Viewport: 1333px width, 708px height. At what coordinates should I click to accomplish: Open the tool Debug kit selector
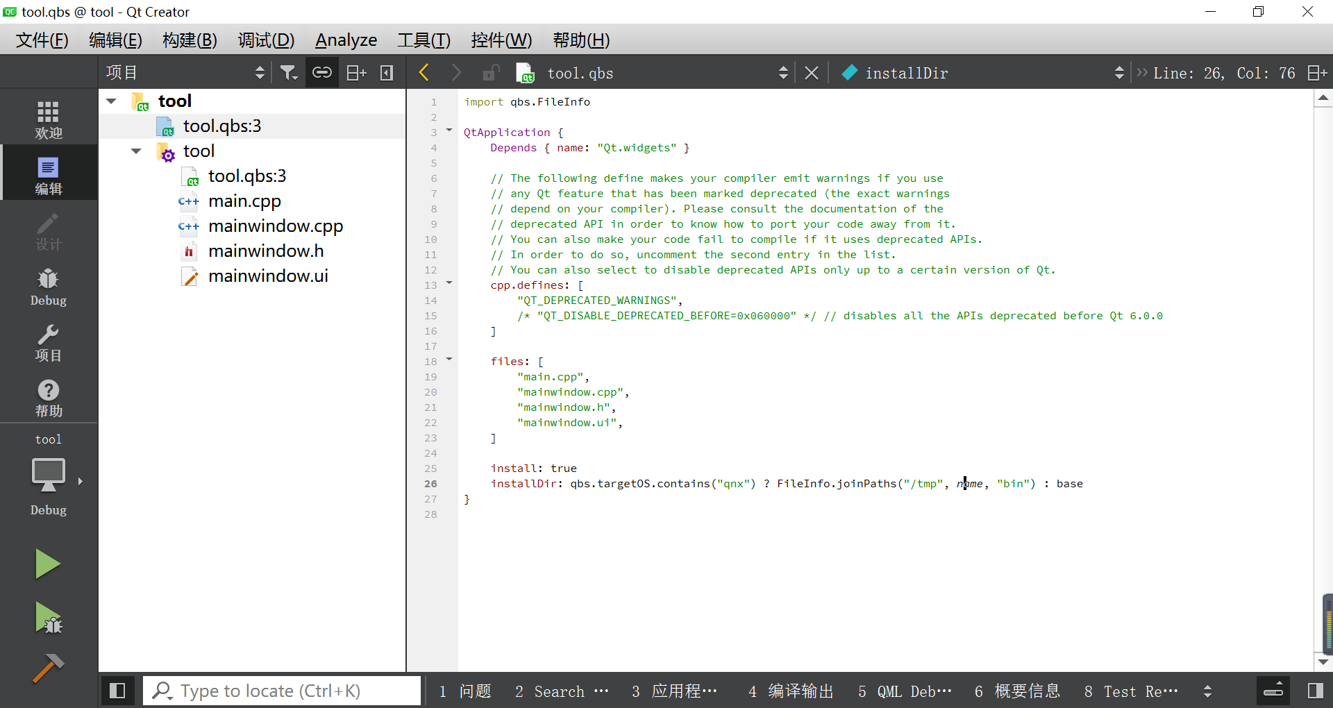[49, 475]
